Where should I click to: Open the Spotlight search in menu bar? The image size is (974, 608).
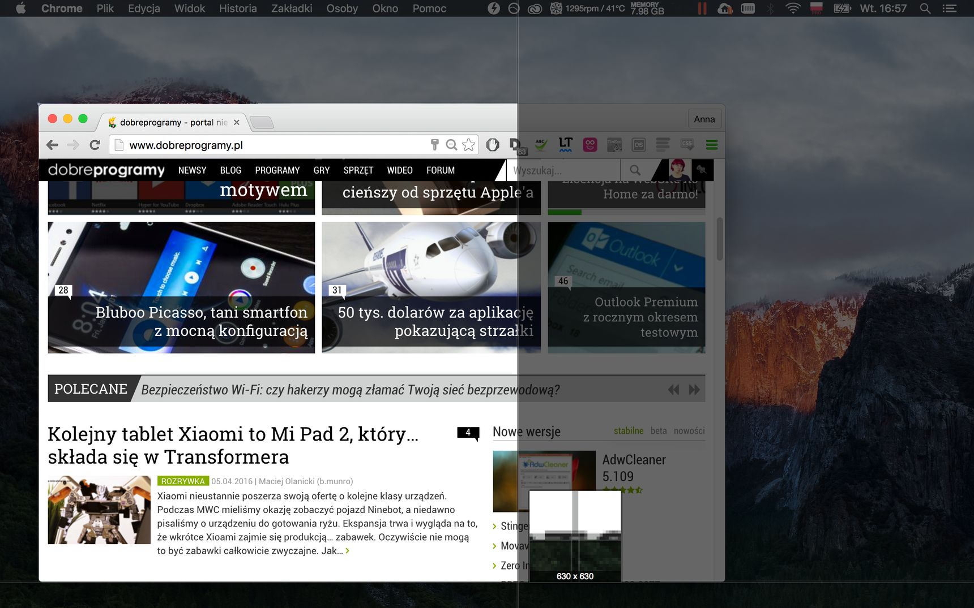[925, 8]
